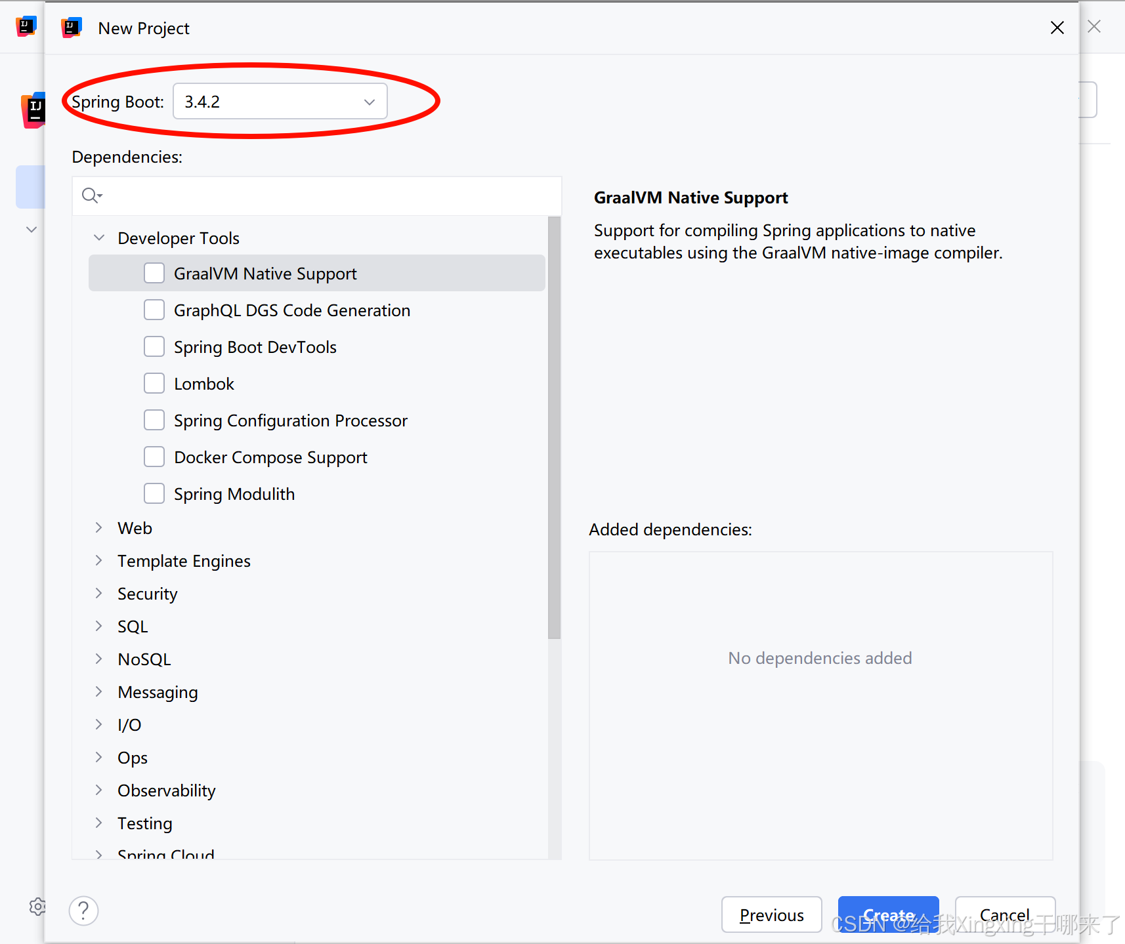Image resolution: width=1125 pixels, height=944 pixels.
Task: Click the dependency search field
Action: (317, 195)
